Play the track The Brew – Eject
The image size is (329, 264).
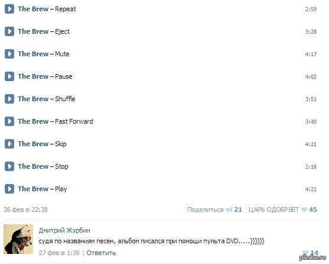(9, 31)
